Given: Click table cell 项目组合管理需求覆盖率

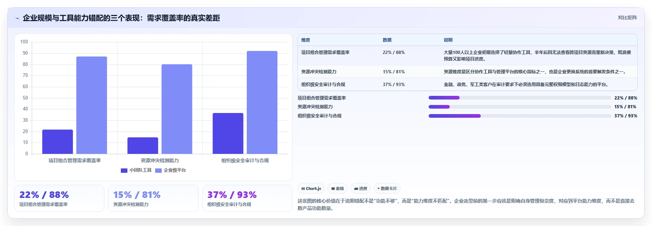Looking at the screenshot, I should click(x=325, y=52).
